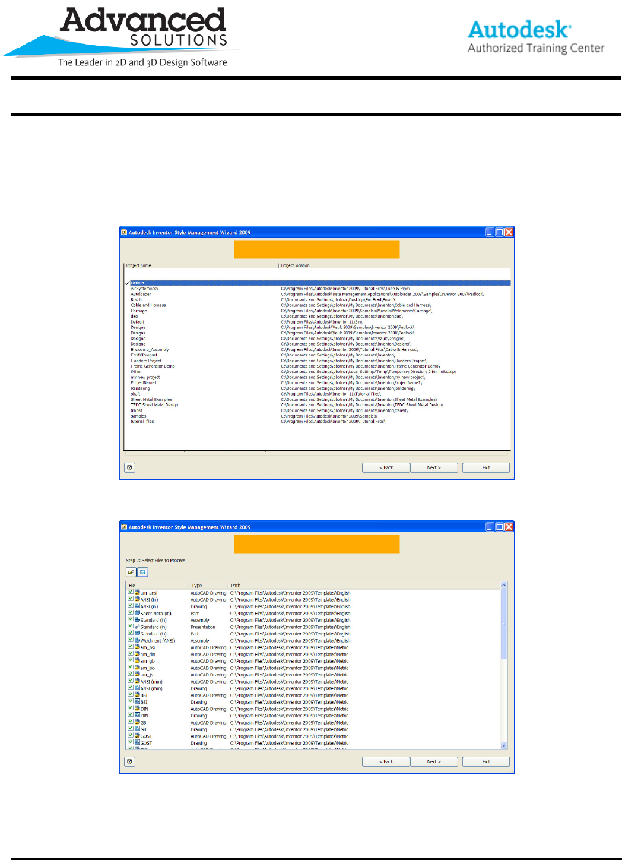This screenshot has height=860, width=622.
Task: Click the Drawing-type icon of DIN
Action: [x=137, y=716]
